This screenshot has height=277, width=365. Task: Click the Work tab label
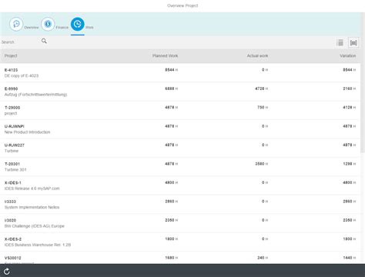89,28
